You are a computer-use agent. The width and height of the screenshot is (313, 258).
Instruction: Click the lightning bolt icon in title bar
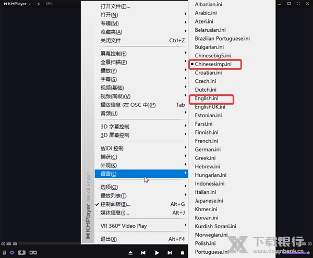click(39, 4)
